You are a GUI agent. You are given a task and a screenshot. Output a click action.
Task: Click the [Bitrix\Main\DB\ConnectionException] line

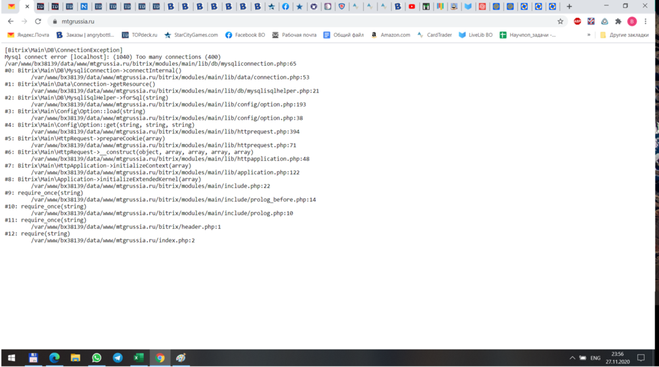63,50
